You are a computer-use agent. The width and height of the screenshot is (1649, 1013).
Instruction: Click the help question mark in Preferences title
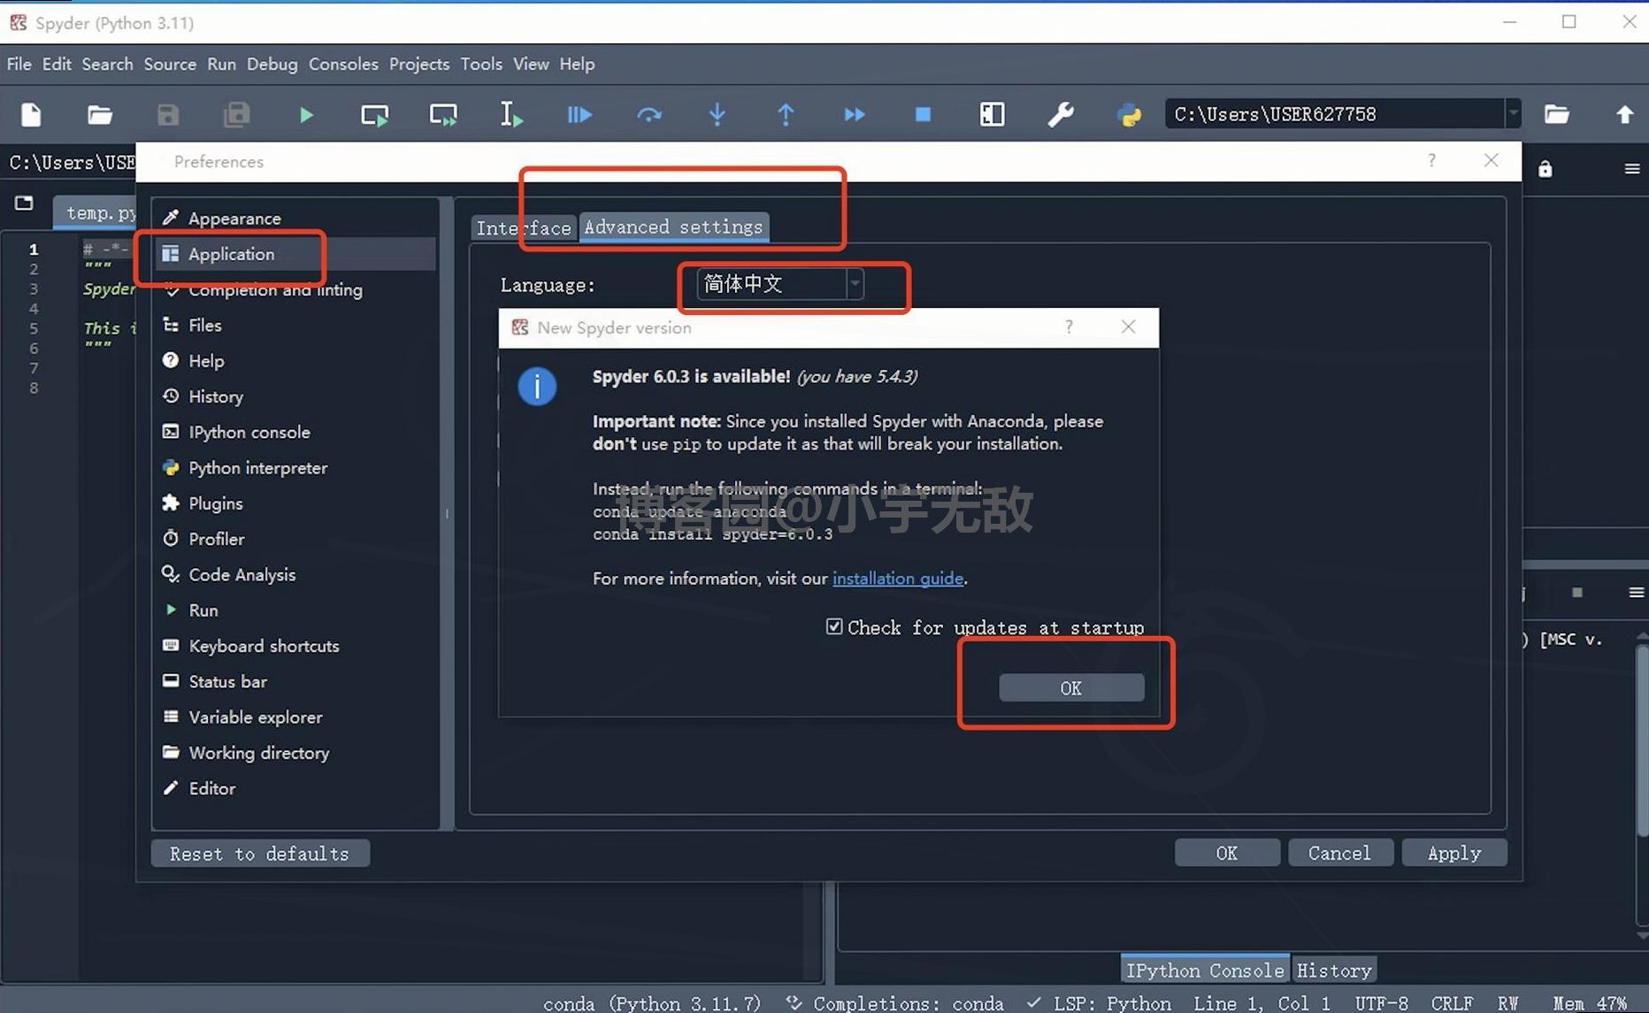coord(1431,160)
